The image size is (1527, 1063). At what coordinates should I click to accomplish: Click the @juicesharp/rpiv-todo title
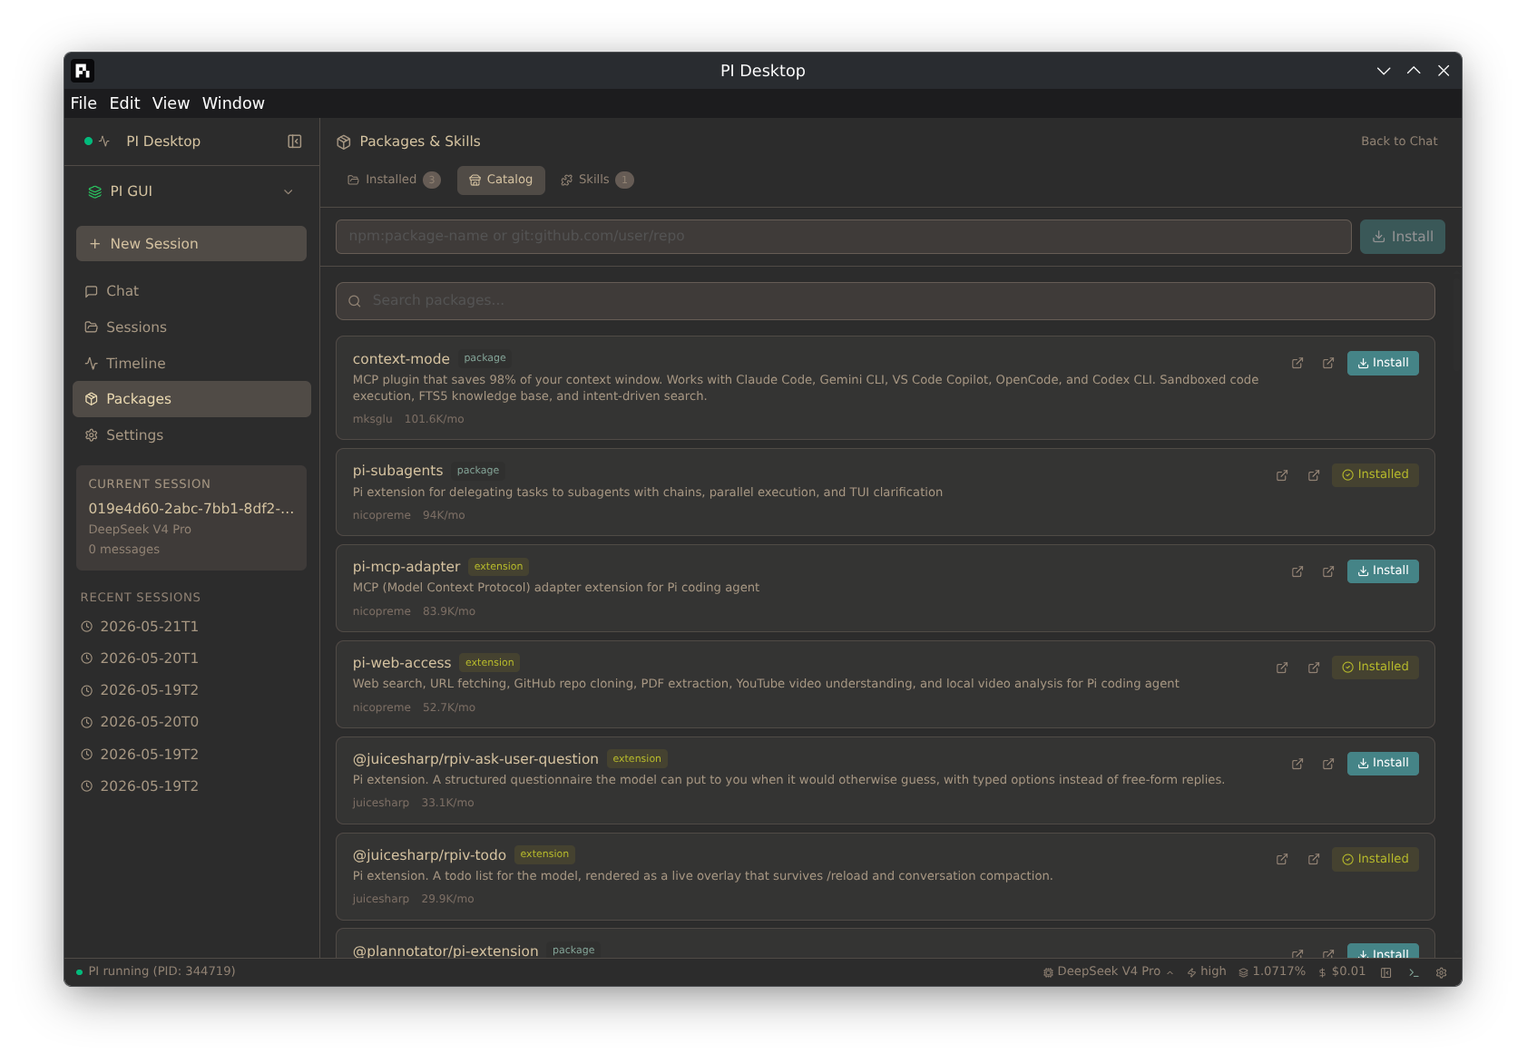point(429,855)
